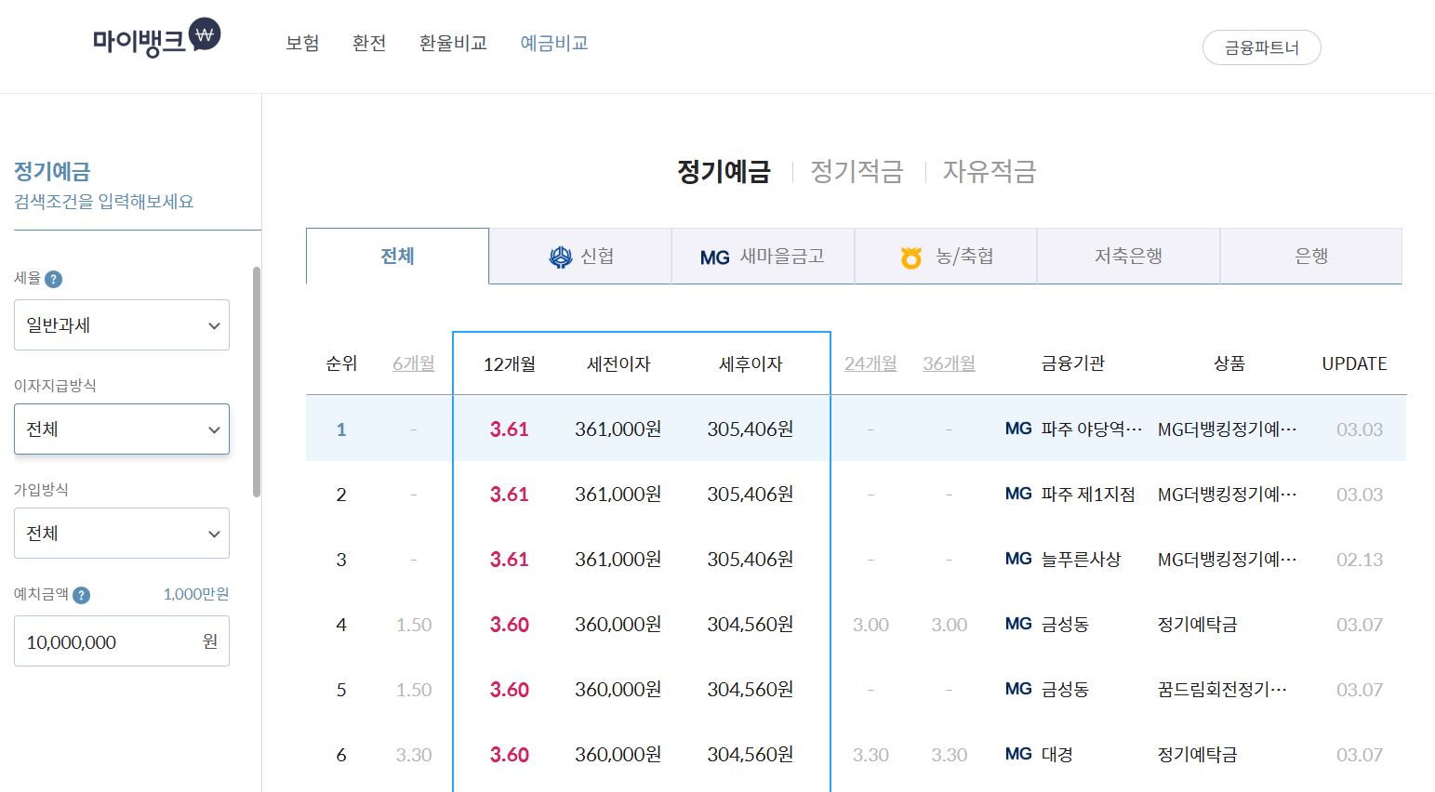The width and height of the screenshot is (1435, 792).
Task: Select the 전체 institutions tab
Action: click(397, 256)
